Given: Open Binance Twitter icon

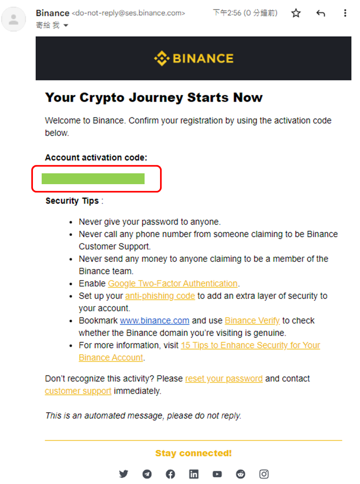Looking at the screenshot, I should point(123,474).
